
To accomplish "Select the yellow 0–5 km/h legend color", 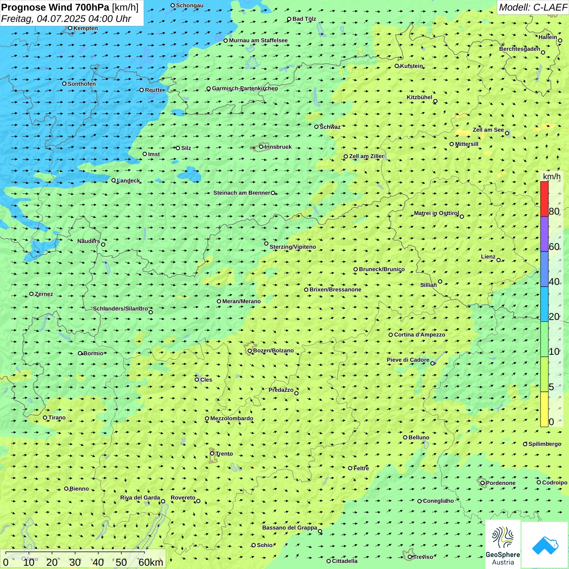I will pyautogui.click(x=544, y=409).
